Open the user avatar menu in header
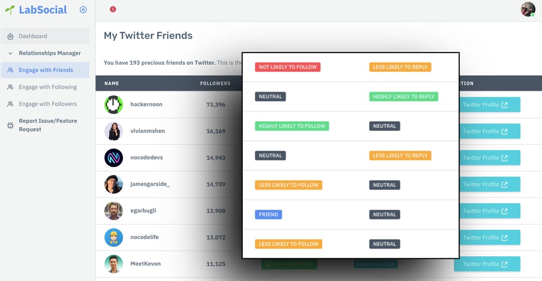 pyautogui.click(x=528, y=9)
